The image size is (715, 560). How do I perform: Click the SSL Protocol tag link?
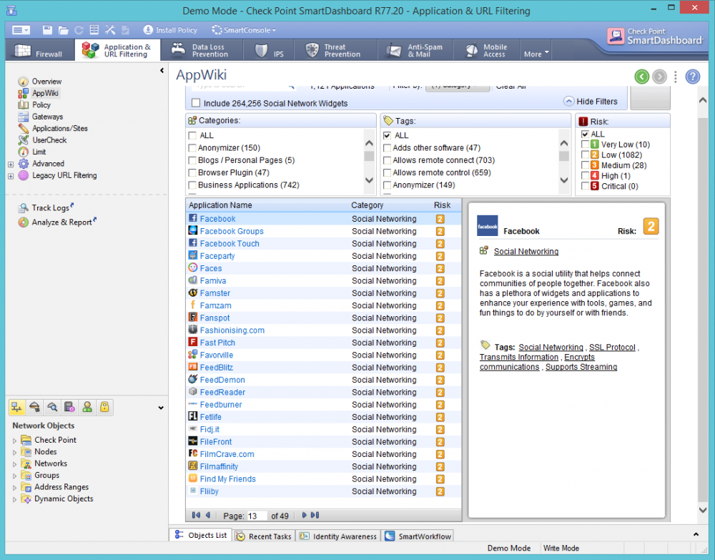coord(612,348)
